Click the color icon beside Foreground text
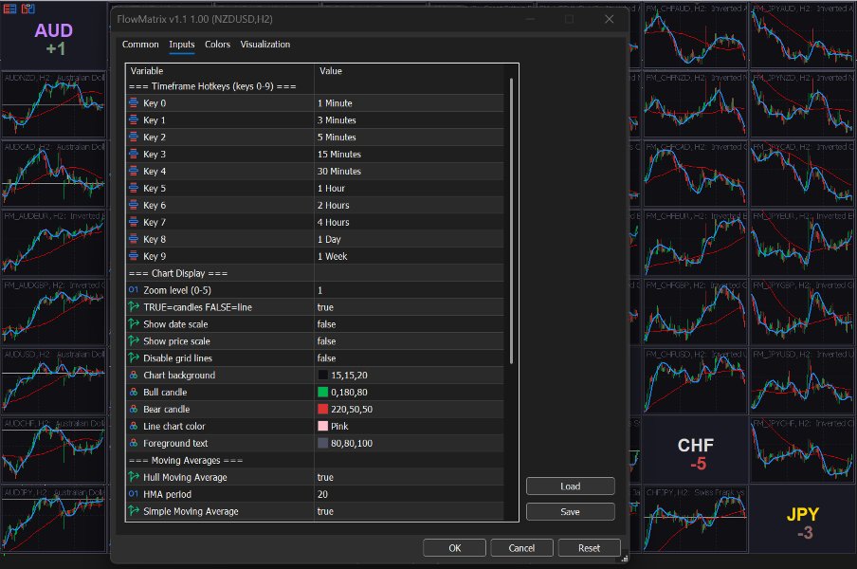Image resolution: width=857 pixels, height=569 pixels. tap(134, 443)
